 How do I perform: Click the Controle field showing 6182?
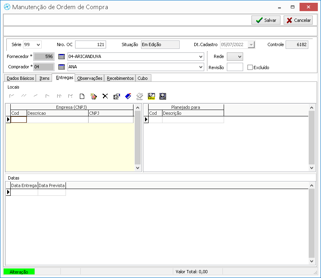tap(297, 44)
